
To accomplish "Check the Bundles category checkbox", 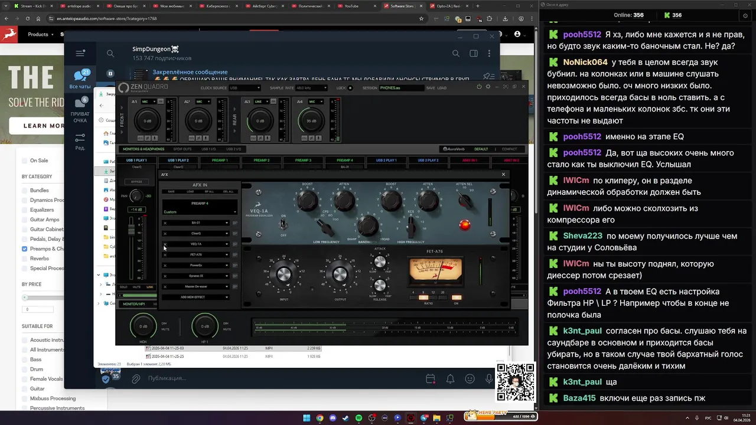I will (24, 190).
